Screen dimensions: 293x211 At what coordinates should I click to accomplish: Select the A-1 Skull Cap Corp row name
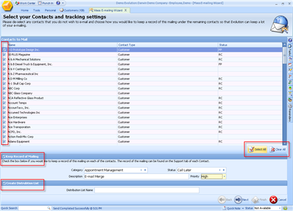pyautogui.click(x=19, y=84)
